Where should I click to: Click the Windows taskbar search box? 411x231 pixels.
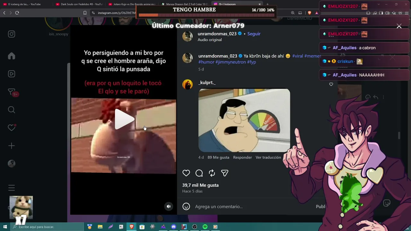point(47,227)
